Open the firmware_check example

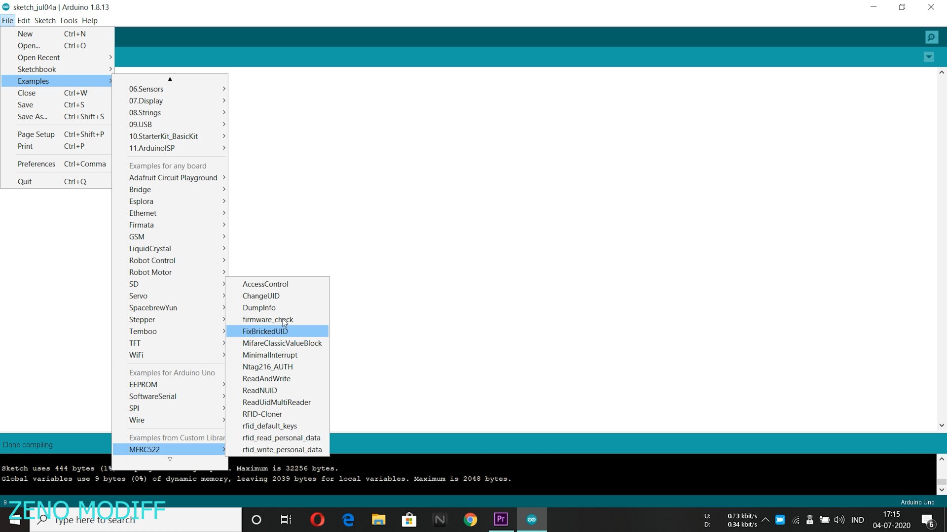click(x=278, y=320)
